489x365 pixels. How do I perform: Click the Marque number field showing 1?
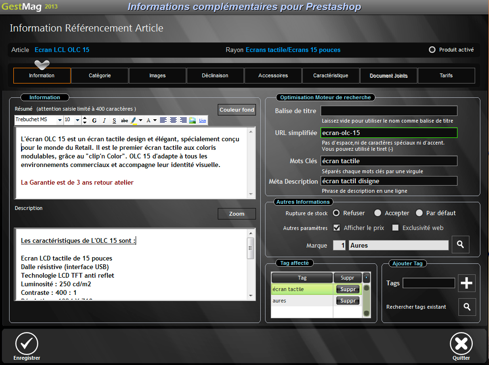pos(340,245)
